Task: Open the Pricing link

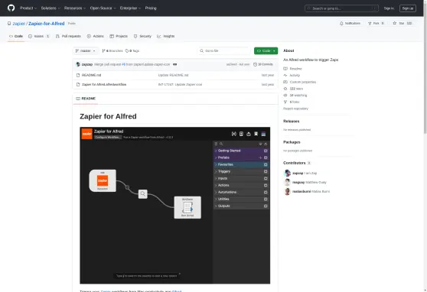Action: pos(151,8)
